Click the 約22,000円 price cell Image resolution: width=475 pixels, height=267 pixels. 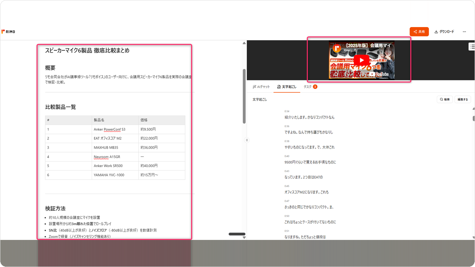point(162,138)
